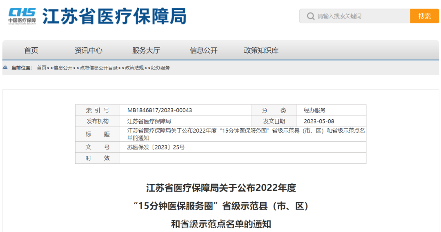Click the 经办服务 breadcrumb link

point(160,68)
